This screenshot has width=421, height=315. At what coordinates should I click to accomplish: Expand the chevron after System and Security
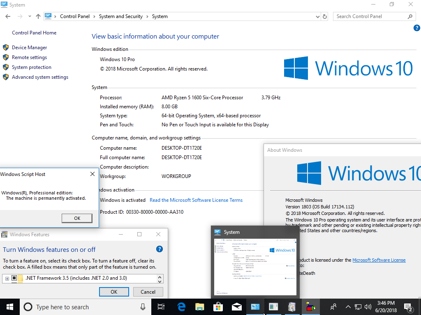pos(148,16)
